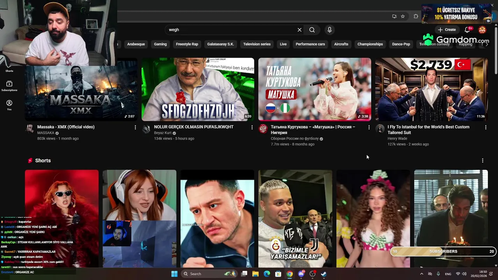Open the Beyaz Kurt channel name link
Screen dimensions: 498x280
point(163,133)
